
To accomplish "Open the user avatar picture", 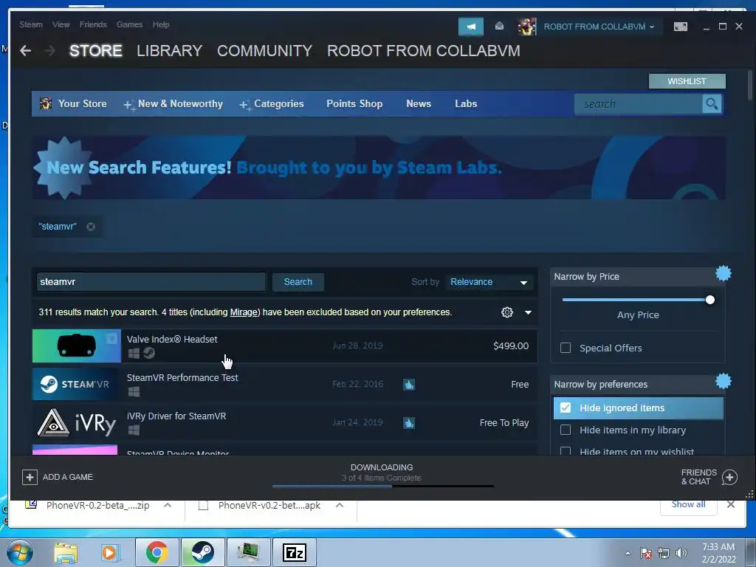I will point(526,27).
